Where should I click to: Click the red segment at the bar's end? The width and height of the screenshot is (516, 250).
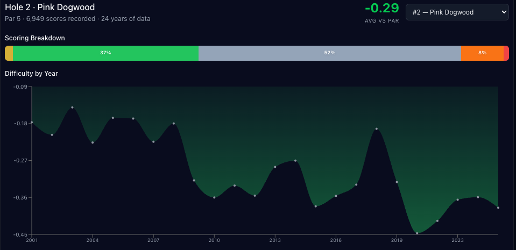[506, 53]
